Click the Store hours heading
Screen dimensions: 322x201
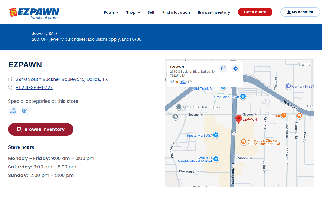point(21,147)
